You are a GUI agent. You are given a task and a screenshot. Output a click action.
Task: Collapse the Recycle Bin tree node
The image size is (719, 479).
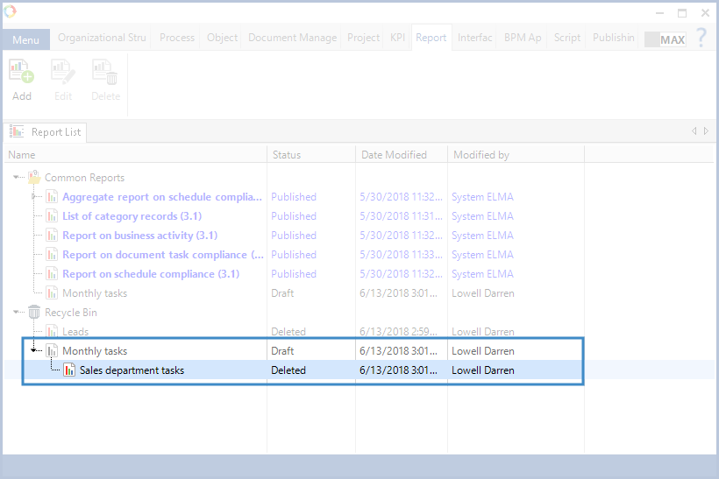(x=18, y=313)
